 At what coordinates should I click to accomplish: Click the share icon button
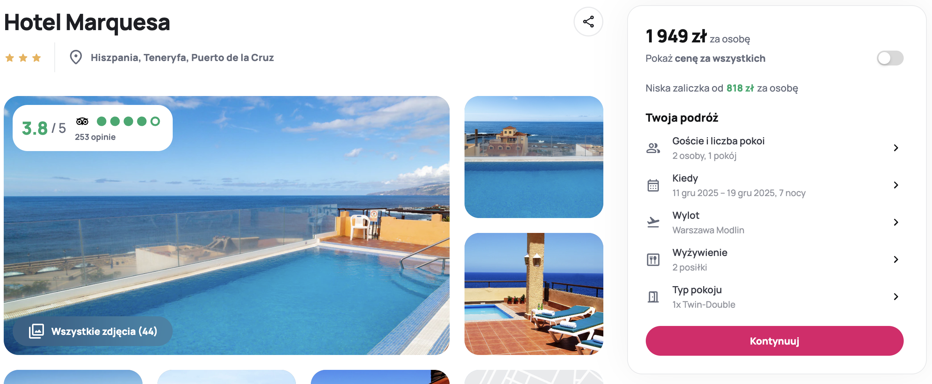click(x=588, y=22)
